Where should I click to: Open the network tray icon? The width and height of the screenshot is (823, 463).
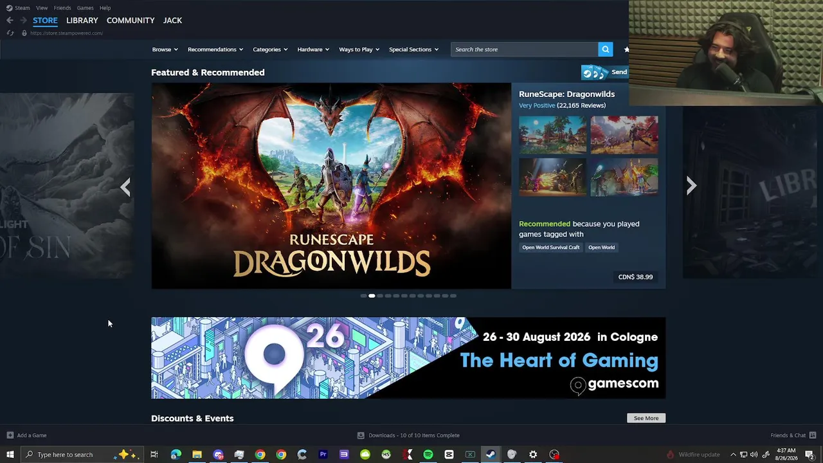click(x=743, y=455)
